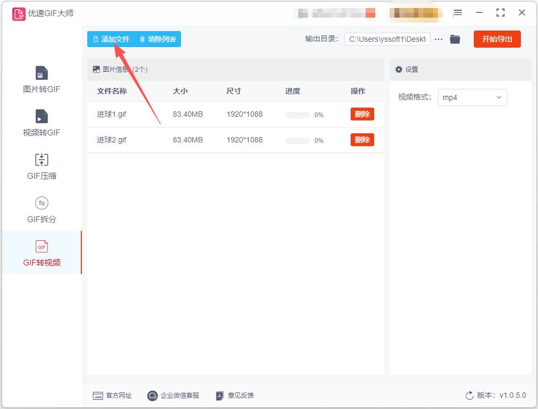538x409 pixels.
Task: Click the 输出目录 label
Action: [322, 39]
